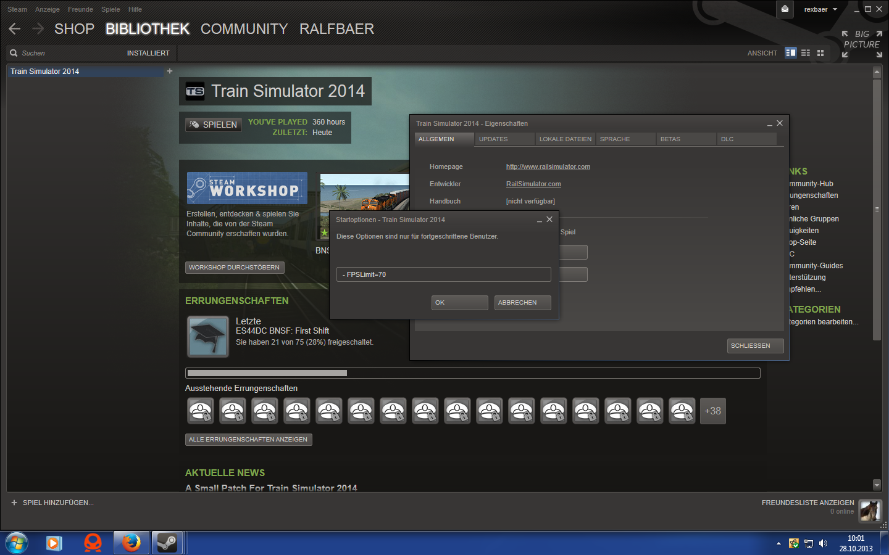Click ABBRECHEN in the Startoptionen dialog

pyautogui.click(x=523, y=303)
